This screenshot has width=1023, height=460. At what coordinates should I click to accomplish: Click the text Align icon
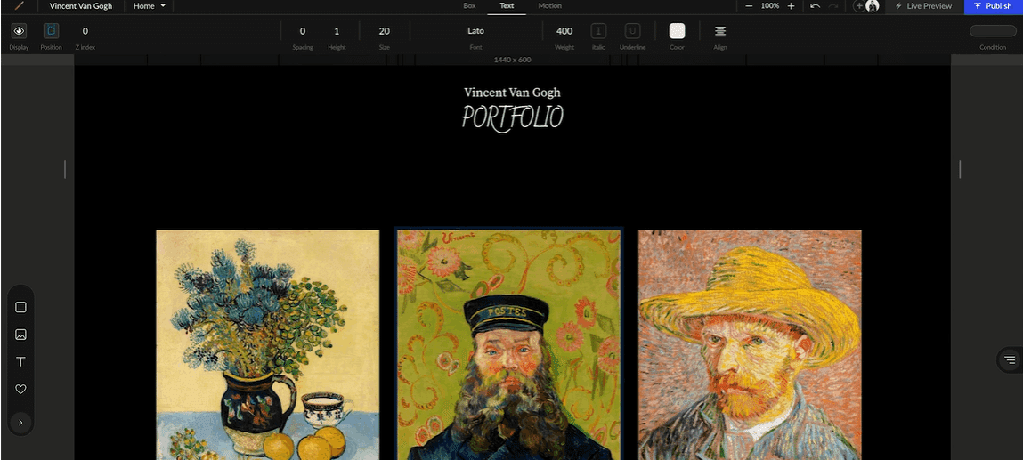click(719, 30)
